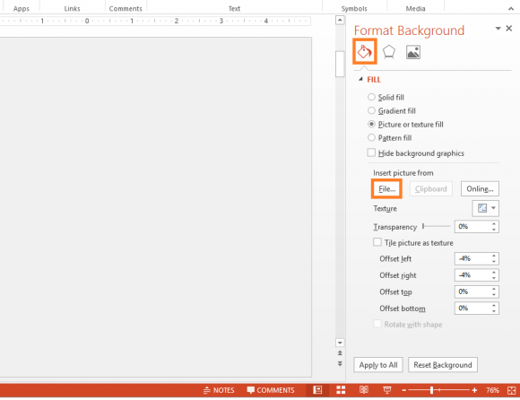The height and width of the screenshot is (400, 520).
Task: Fit slide to current window icon
Action: pos(511,390)
